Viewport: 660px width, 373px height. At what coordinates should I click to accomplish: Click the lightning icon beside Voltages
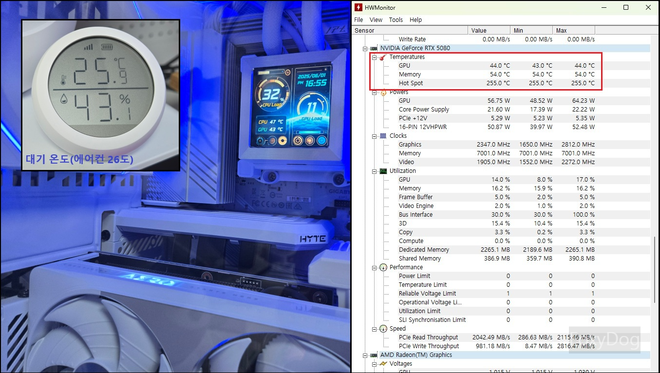[383, 364]
